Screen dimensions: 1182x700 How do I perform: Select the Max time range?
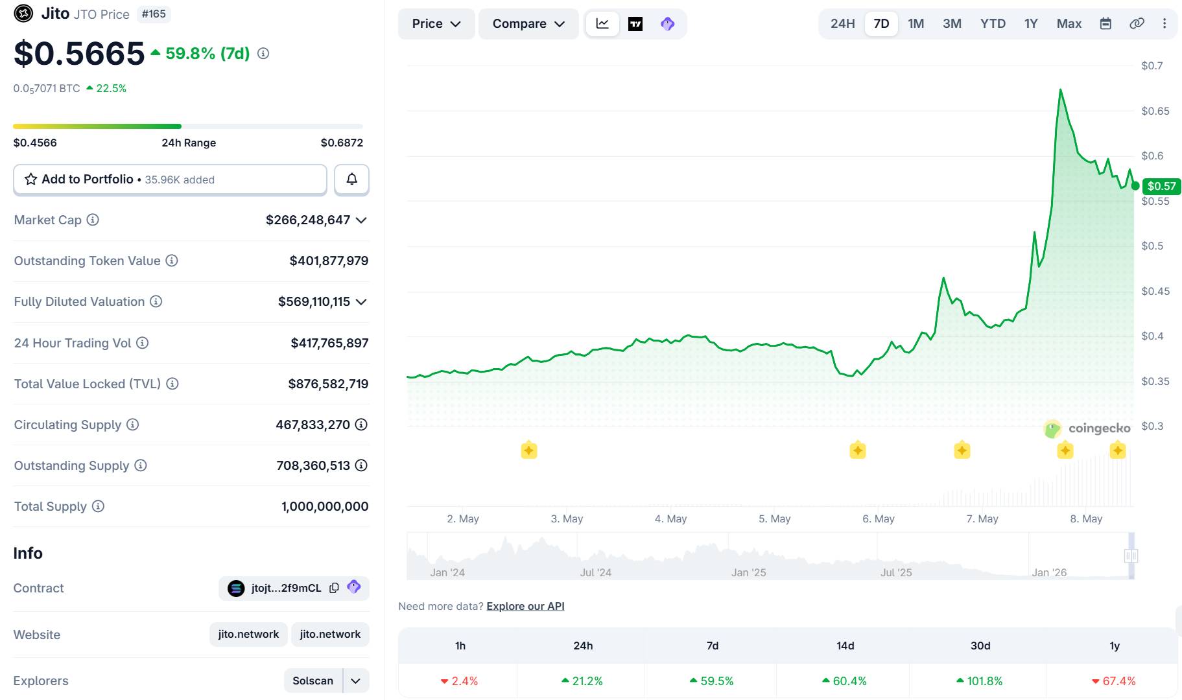tap(1069, 23)
